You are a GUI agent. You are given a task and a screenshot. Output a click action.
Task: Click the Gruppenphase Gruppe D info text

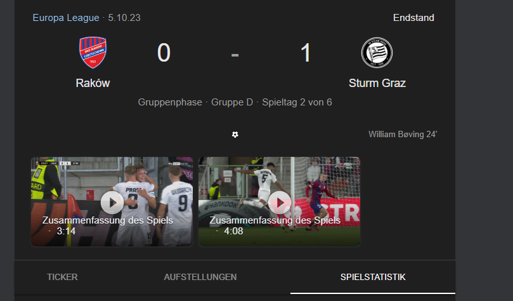pyautogui.click(x=195, y=102)
